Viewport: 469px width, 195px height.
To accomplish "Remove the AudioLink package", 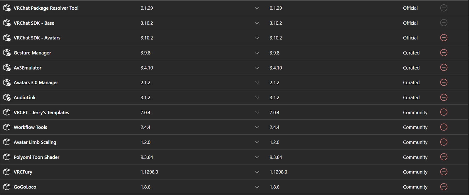I will [443, 97].
